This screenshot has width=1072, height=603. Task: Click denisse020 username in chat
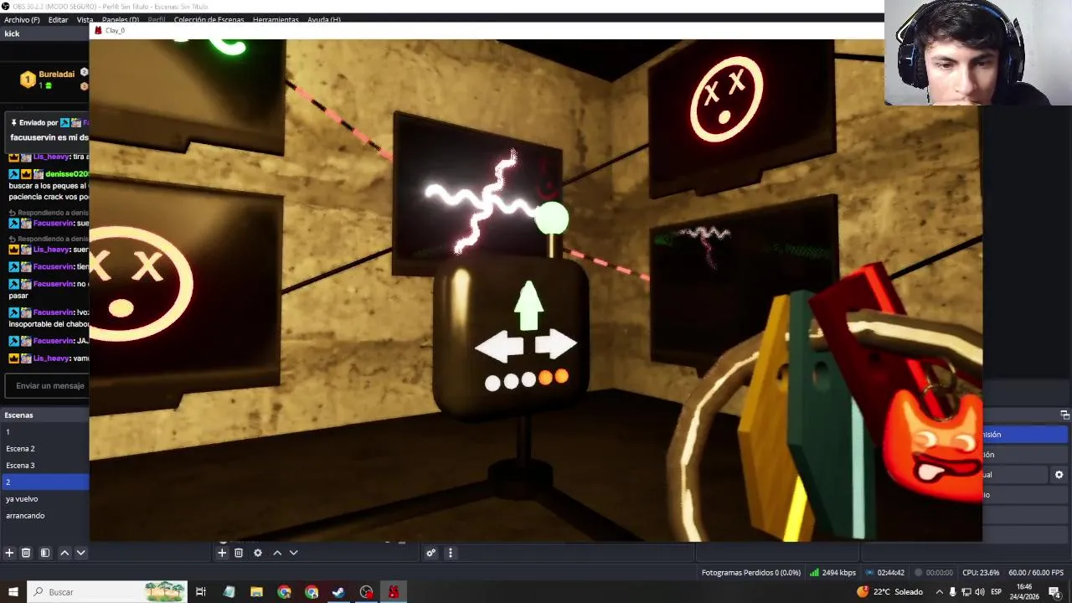66,174
